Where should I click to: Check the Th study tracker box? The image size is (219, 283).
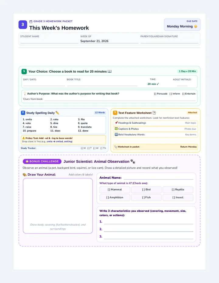(x=102, y=148)
